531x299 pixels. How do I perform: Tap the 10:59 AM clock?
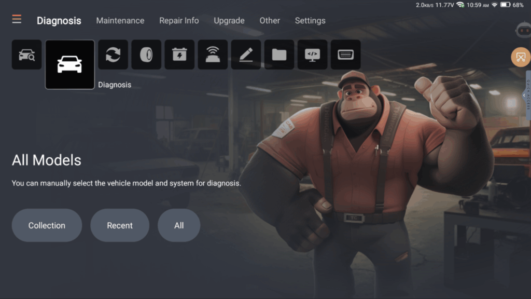[x=478, y=5]
